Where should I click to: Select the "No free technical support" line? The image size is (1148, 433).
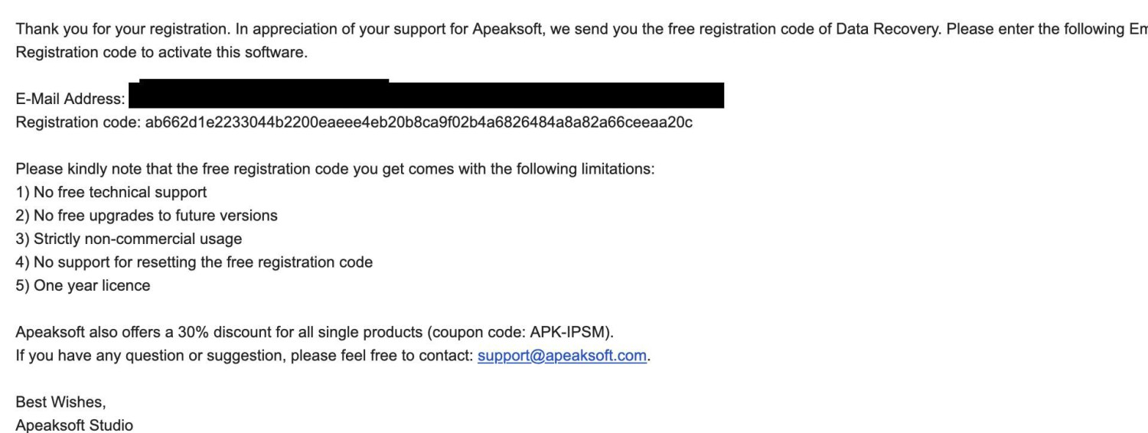(x=119, y=192)
